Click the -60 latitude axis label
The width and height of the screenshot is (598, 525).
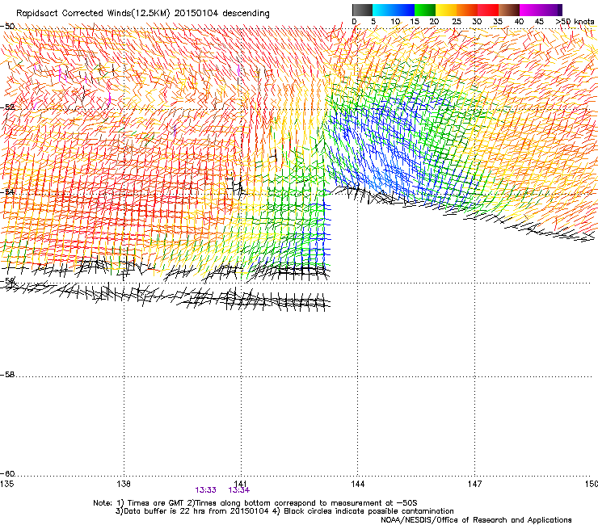pyautogui.click(x=7, y=474)
